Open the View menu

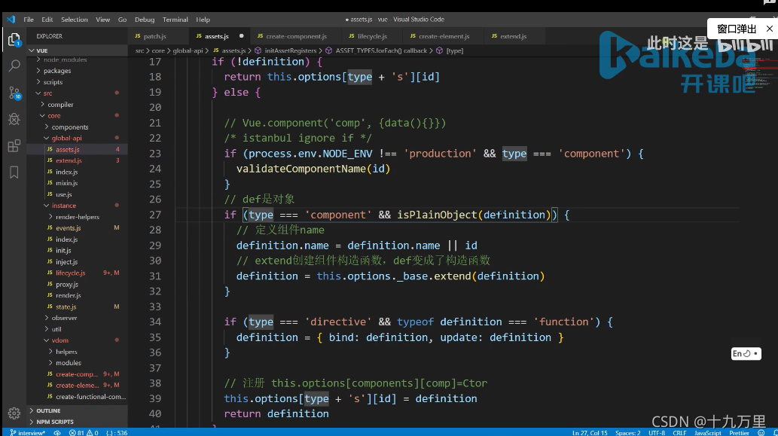(x=102, y=20)
